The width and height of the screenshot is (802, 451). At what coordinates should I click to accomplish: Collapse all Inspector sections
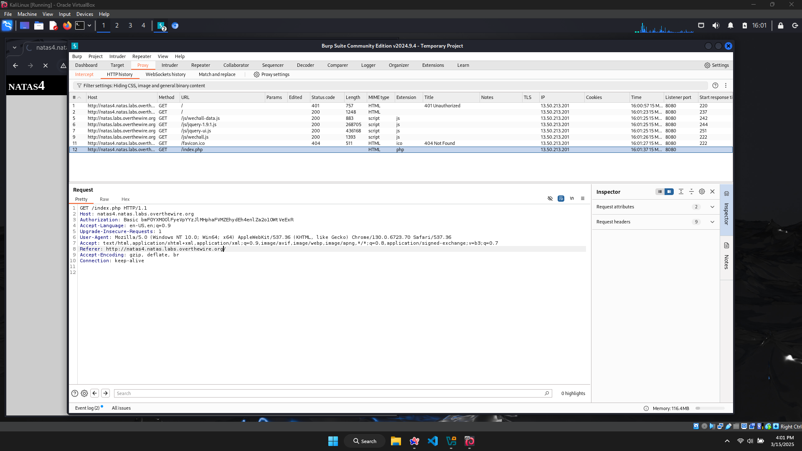[691, 192]
